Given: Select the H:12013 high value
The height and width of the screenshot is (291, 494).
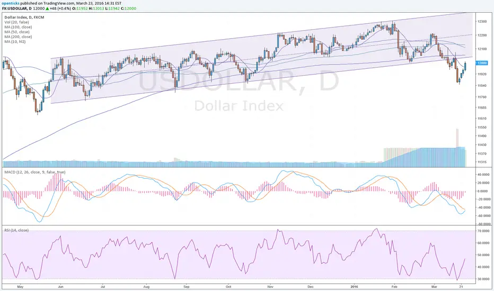Looking at the screenshot, I should (97, 8).
